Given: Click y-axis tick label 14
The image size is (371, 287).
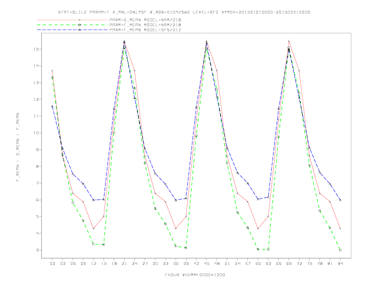Looking at the screenshot, I should [x=36, y=66].
